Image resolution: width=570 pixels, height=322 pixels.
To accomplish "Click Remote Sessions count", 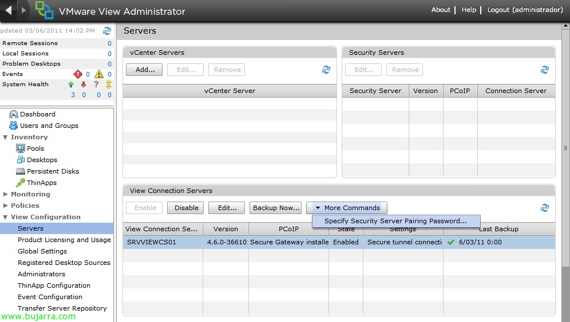I will pos(109,43).
